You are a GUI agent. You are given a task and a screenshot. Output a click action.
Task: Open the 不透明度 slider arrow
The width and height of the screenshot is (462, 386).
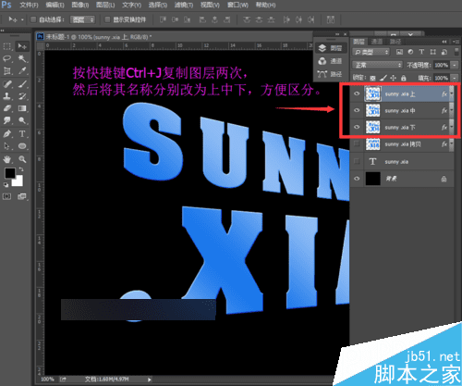click(x=455, y=65)
